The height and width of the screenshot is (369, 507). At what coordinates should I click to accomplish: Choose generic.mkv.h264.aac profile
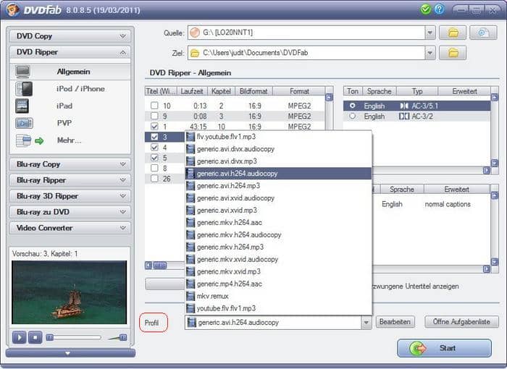pyautogui.click(x=279, y=223)
